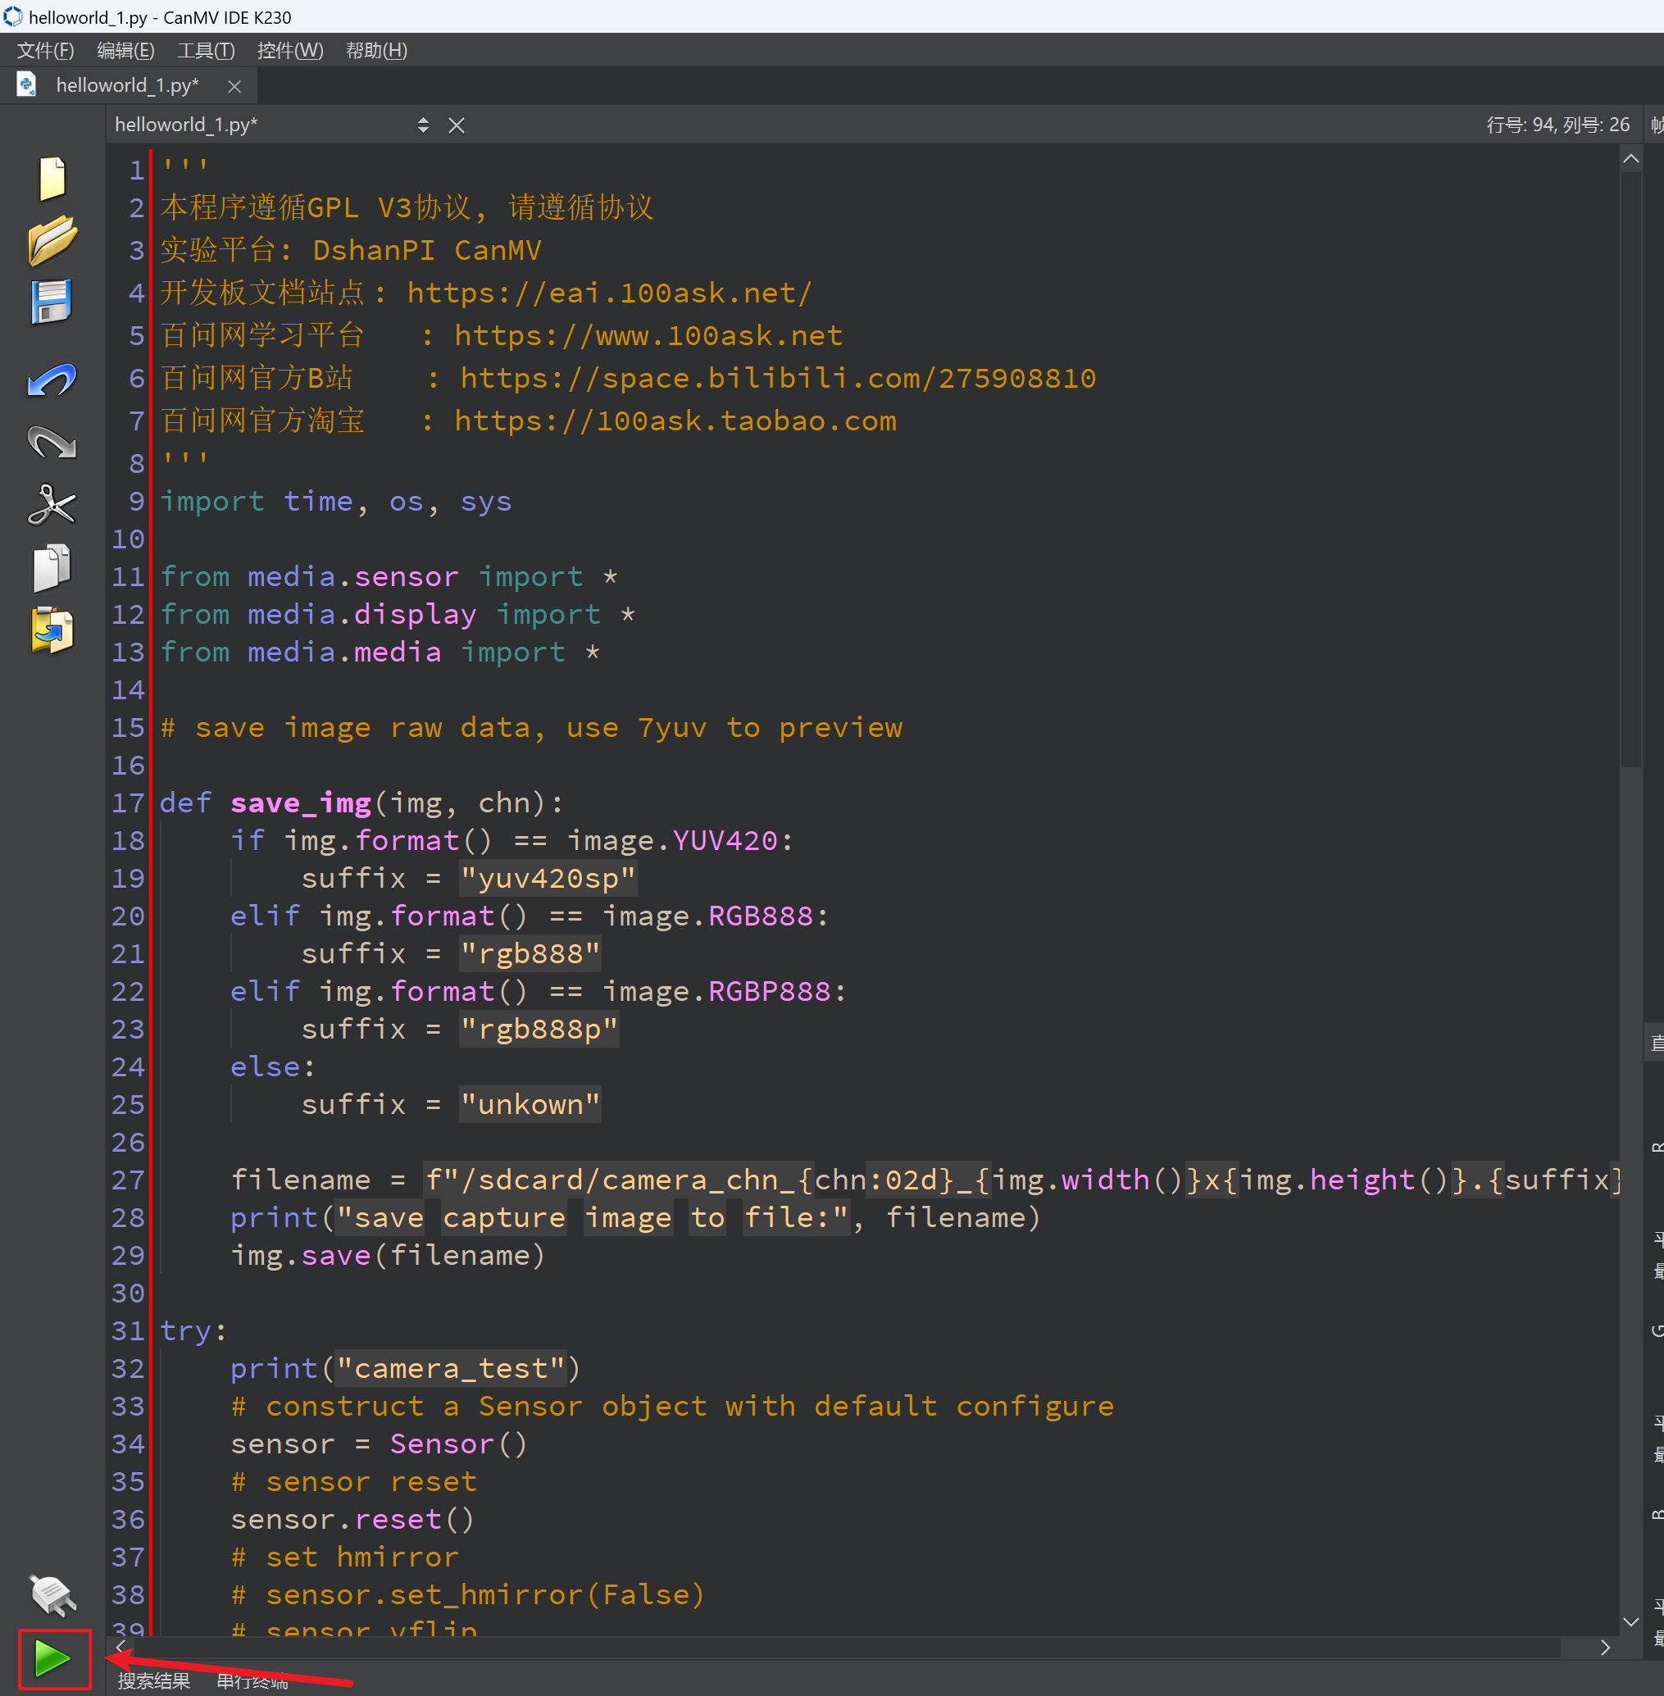Undo the last edit with the blue arrow
The image size is (1664, 1696).
(x=52, y=380)
